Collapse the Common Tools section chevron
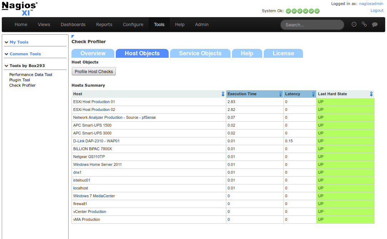 [x=6, y=54]
